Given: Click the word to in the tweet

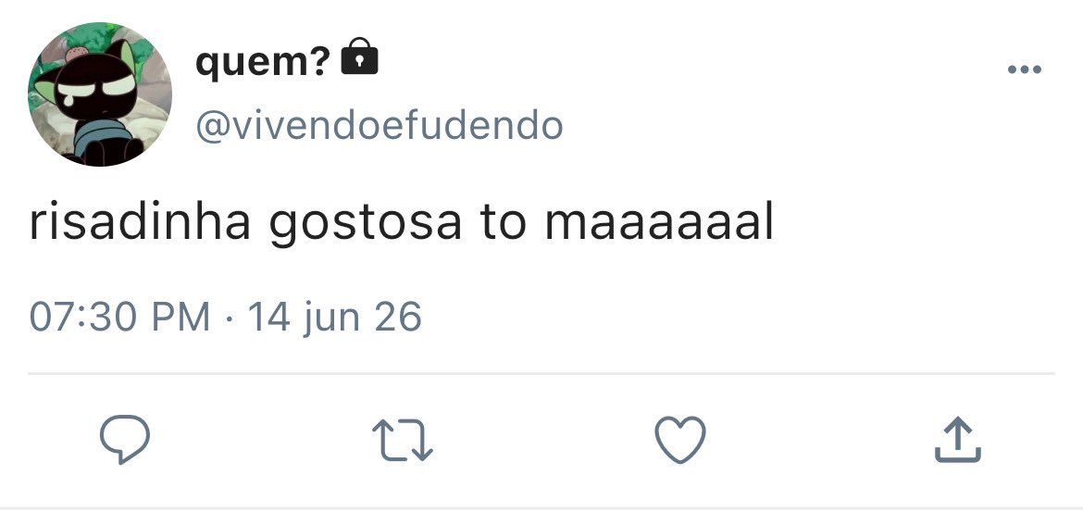Looking at the screenshot, I should point(503,224).
